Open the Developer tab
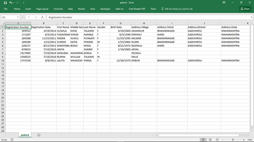 [105, 9]
